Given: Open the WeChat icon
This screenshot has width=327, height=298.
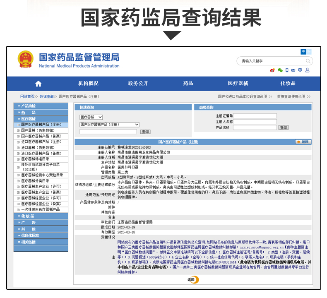Looking at the screenshot, I should (280, 70).
